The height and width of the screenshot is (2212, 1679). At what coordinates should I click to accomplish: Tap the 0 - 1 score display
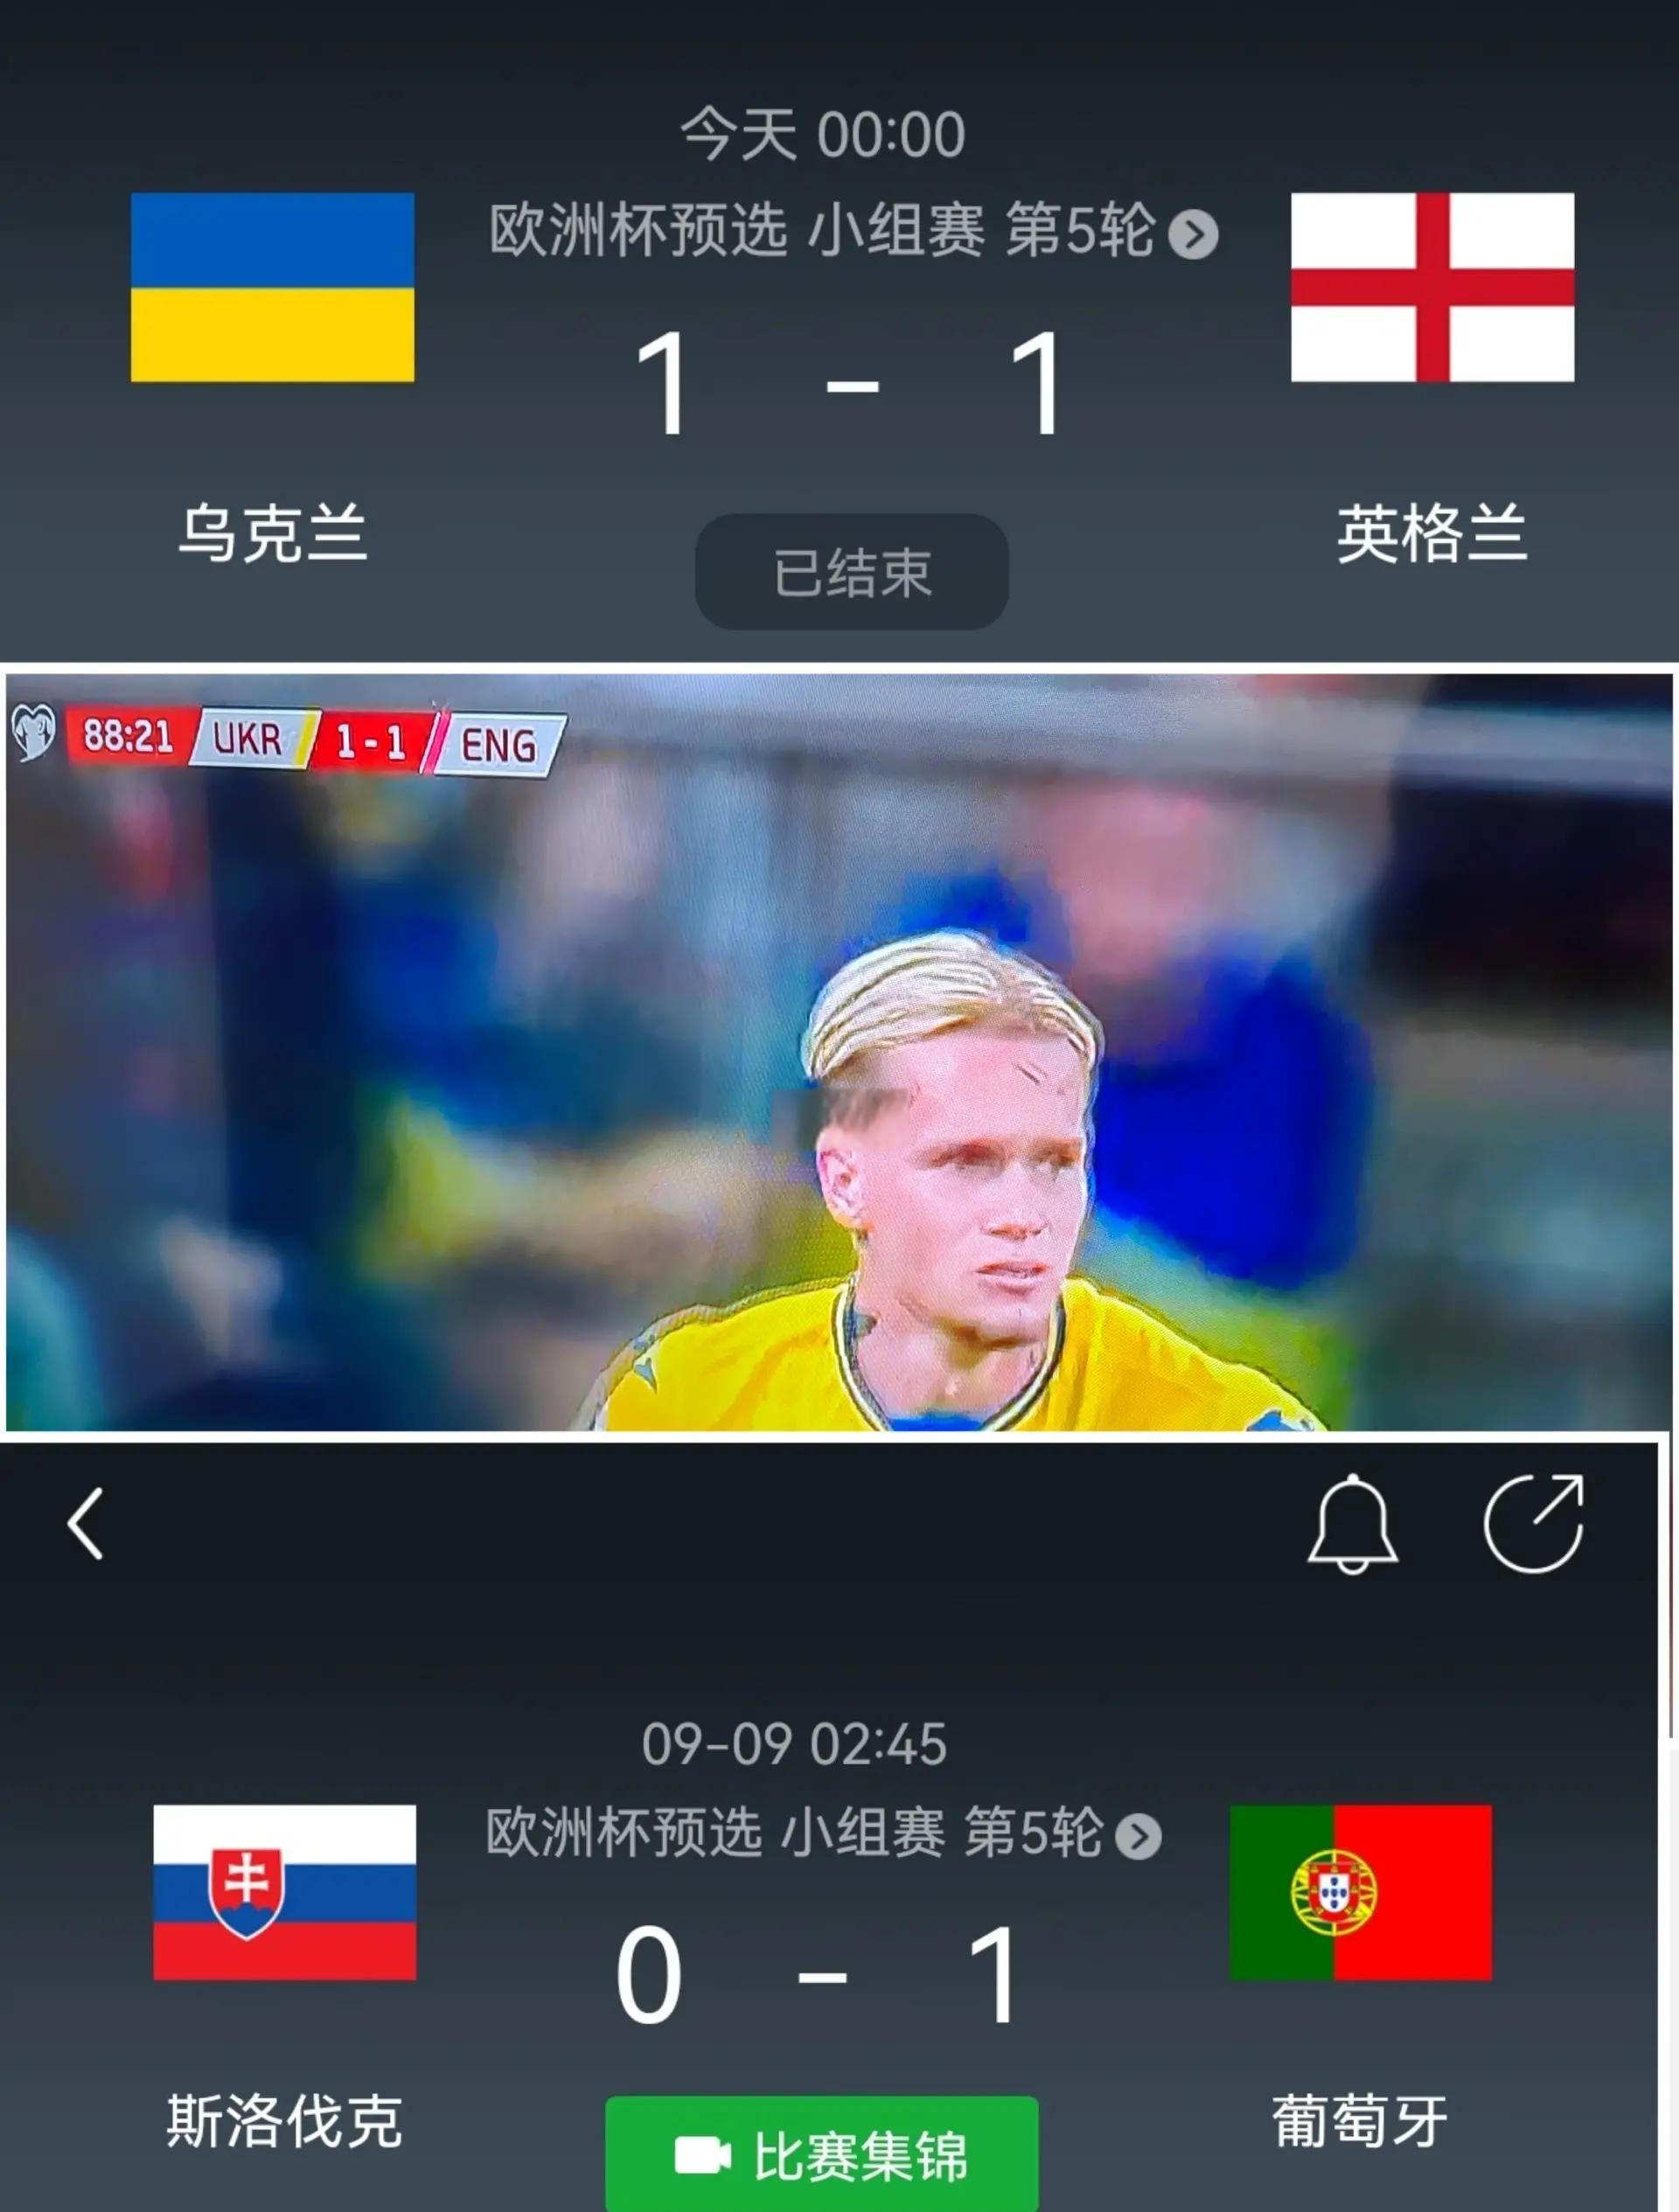pos(819,1975)
